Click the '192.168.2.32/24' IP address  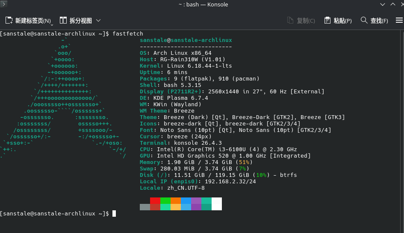coord(230,182)
